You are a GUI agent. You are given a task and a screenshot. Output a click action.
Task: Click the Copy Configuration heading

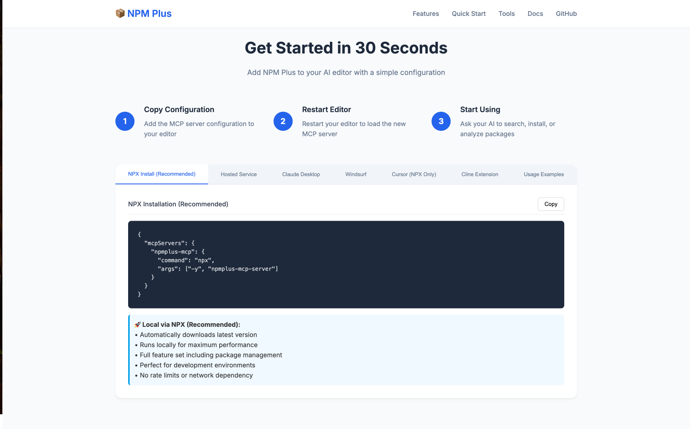179,109
